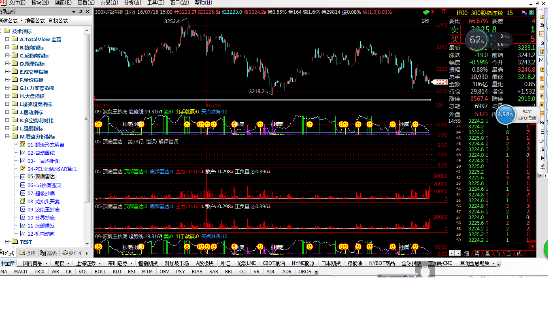Open formula 01-超级形态解盘 via its chart icon

(x=23, y=145)
